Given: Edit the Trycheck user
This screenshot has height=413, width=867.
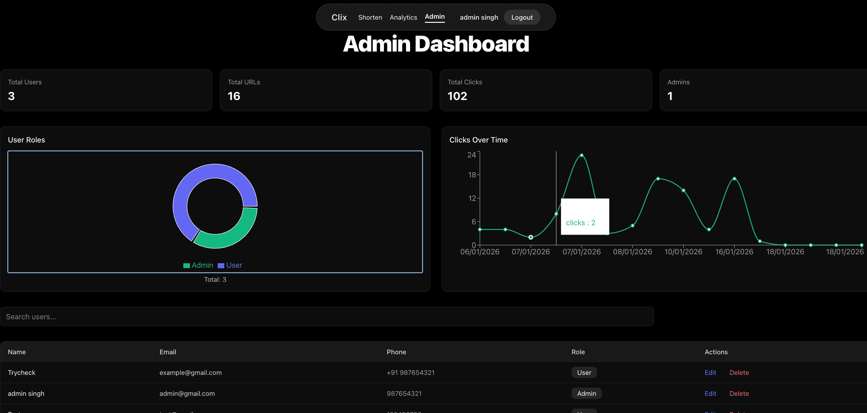Looking at the screenshot, I should pos(710,373).
